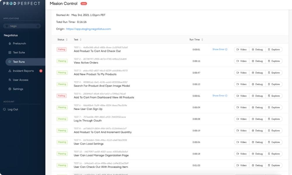Click the Test Suite sidebar icon

(10, 52)
